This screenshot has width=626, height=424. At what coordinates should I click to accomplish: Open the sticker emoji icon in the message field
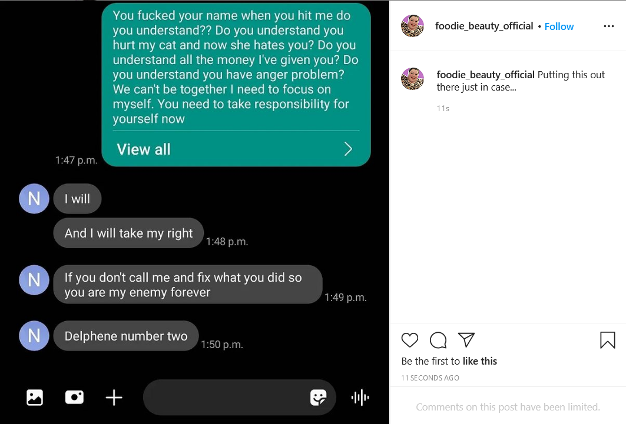click(x=318, y=398)
